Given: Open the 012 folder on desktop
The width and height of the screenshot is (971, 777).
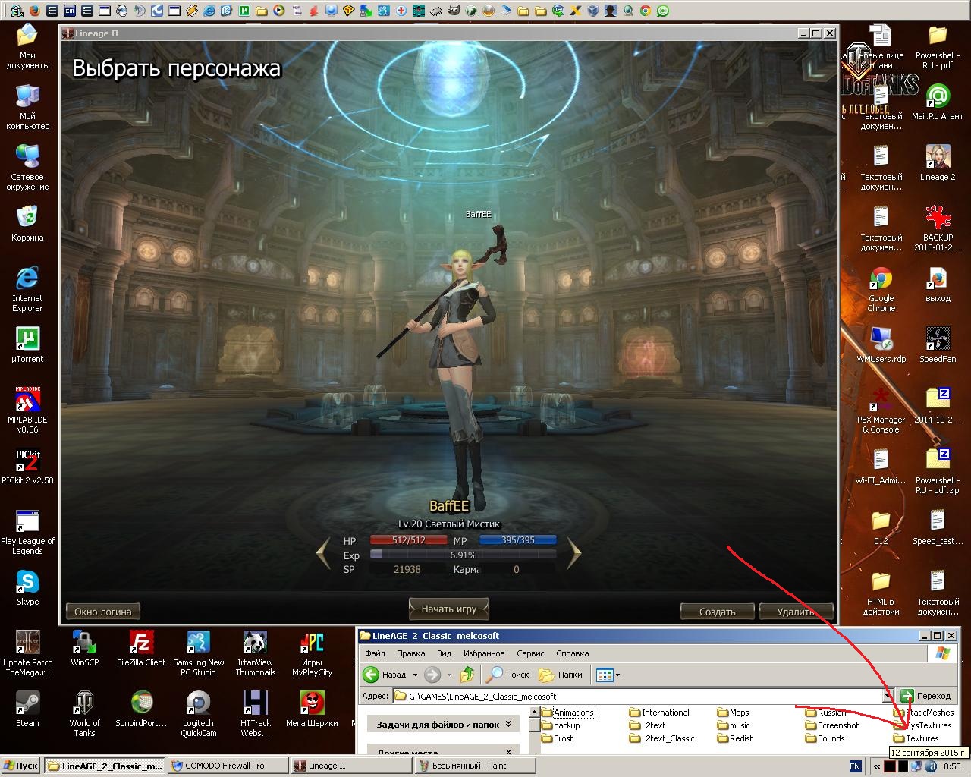Looking at the screenshot, I should coord(881,527).
